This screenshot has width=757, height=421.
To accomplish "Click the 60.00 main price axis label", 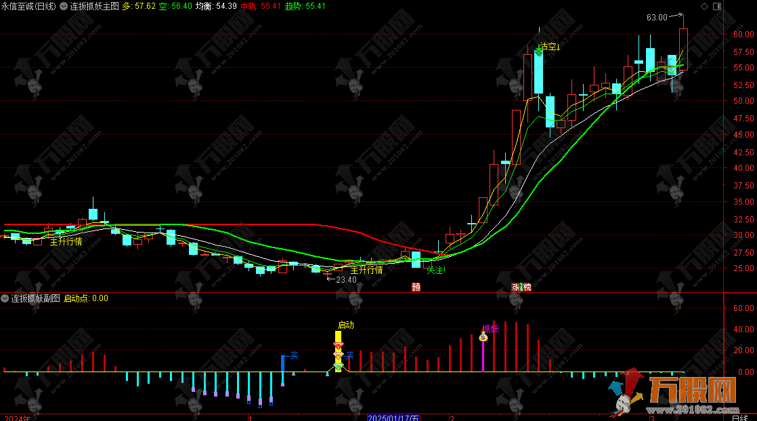I will click(743, 35).
